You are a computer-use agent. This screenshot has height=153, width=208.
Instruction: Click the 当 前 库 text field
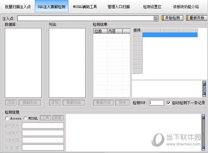coord(43,147)
